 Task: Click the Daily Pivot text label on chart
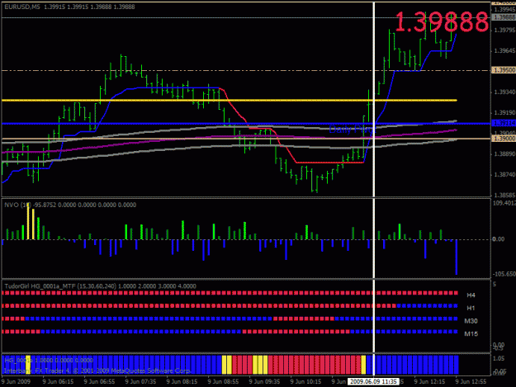352,130
